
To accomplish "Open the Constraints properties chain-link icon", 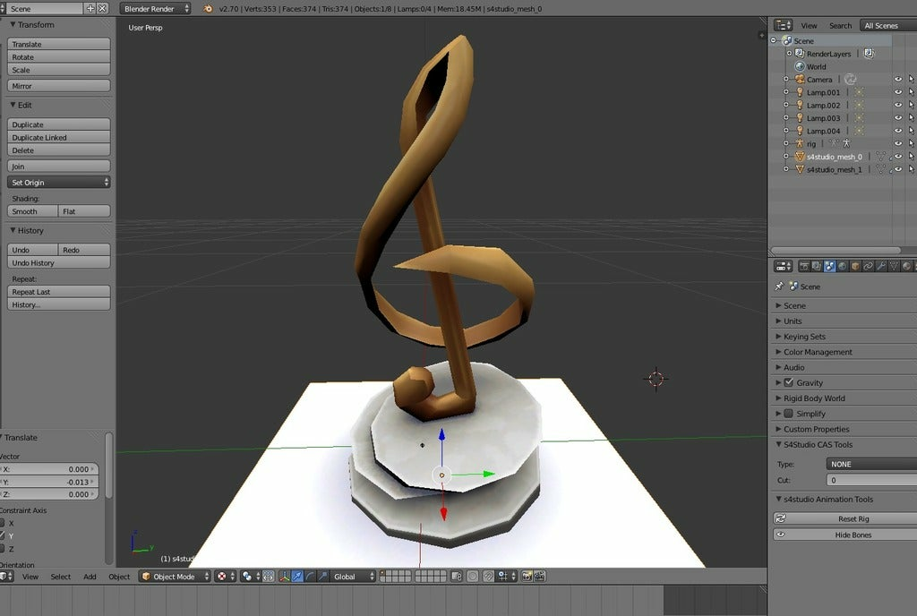I will point(867,266).
